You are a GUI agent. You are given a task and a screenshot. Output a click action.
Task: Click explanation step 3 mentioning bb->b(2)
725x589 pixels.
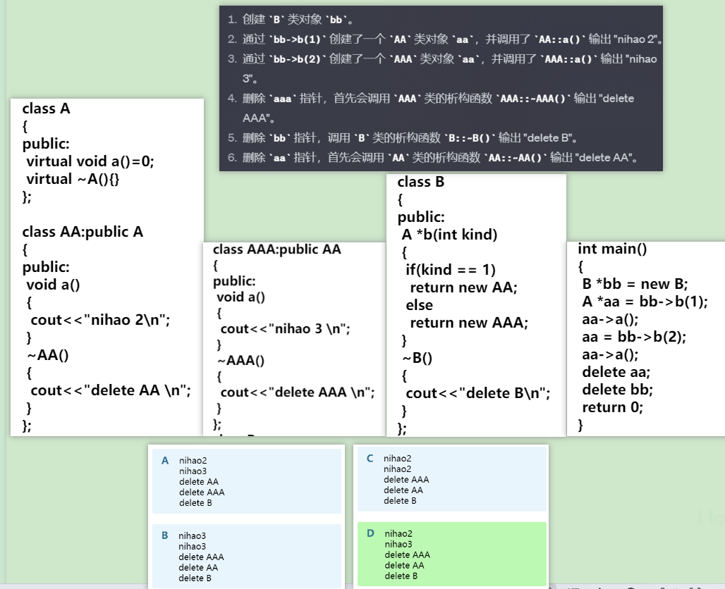click(442, 68)
